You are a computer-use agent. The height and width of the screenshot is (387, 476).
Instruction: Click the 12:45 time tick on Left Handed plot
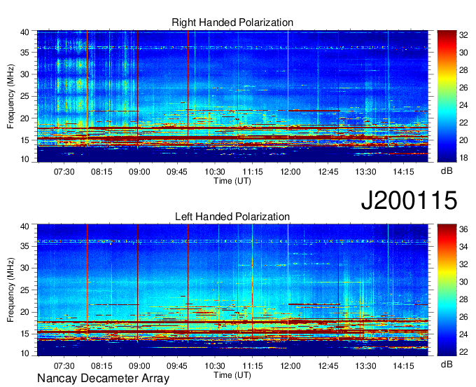pos(328,366)
